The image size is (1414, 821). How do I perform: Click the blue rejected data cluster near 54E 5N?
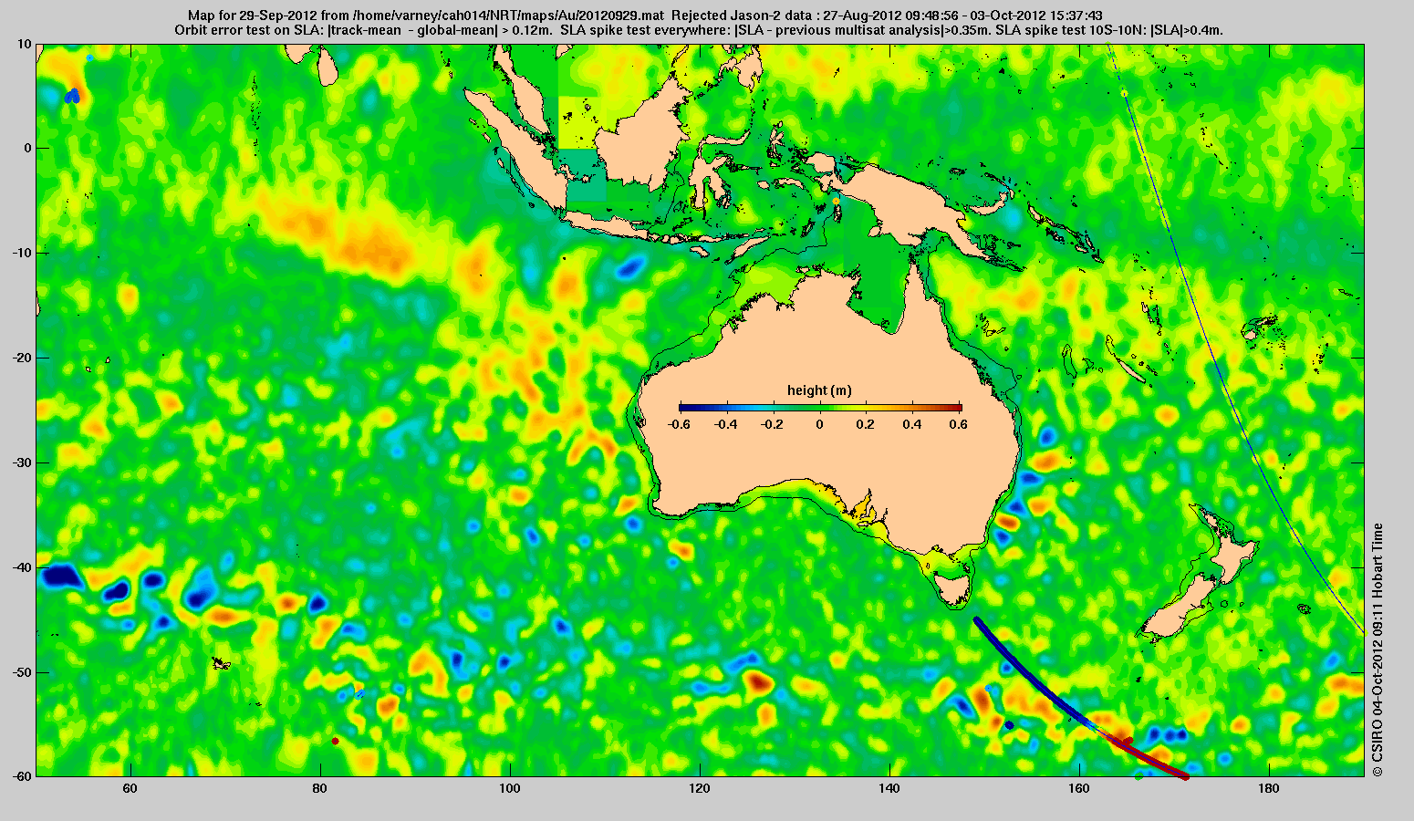pyautogui.click(x=73, y=95)
